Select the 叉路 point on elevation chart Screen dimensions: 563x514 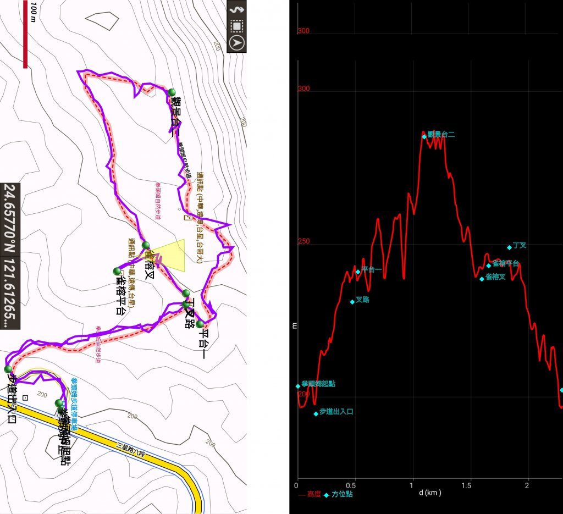tap(352, 301)
